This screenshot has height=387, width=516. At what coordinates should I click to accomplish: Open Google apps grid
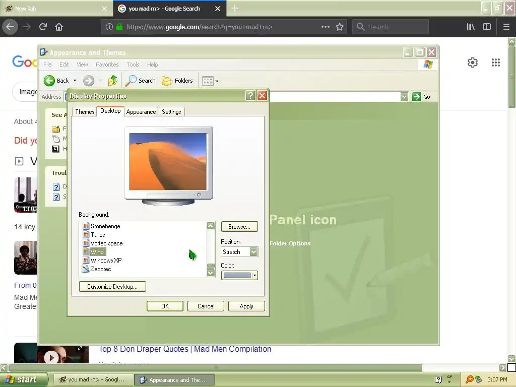[496, 62]
